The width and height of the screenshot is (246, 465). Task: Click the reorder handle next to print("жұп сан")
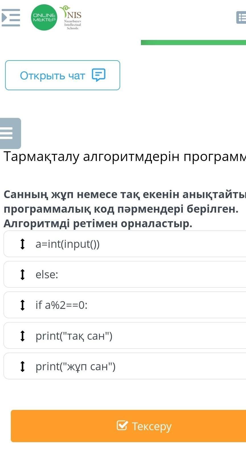tap(22, 366)
